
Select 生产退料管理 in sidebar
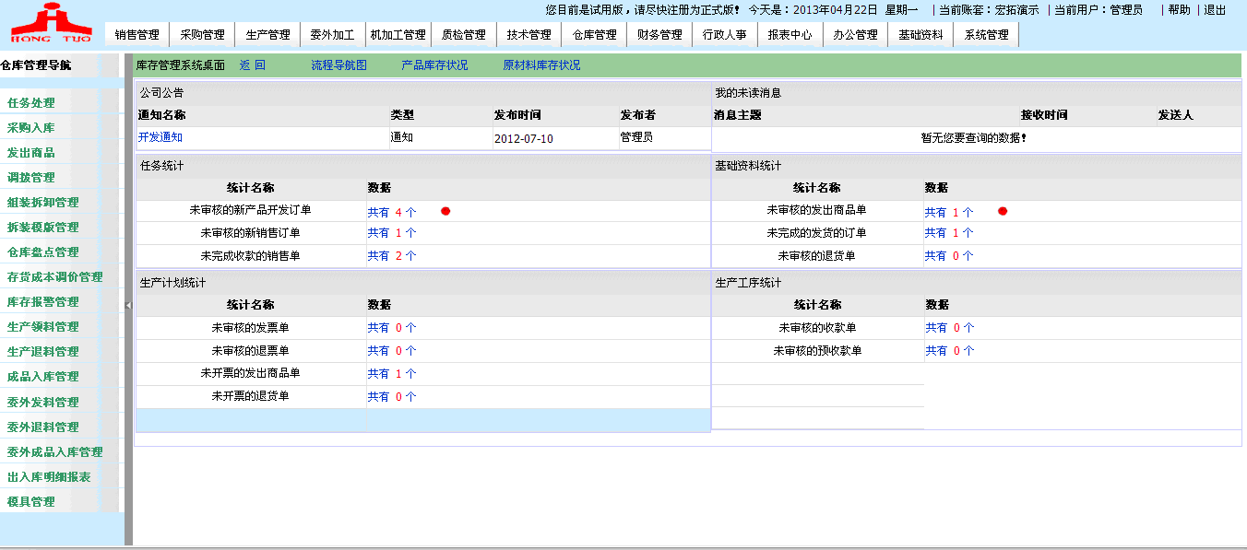pyautogui.click(x=43, y=351)
